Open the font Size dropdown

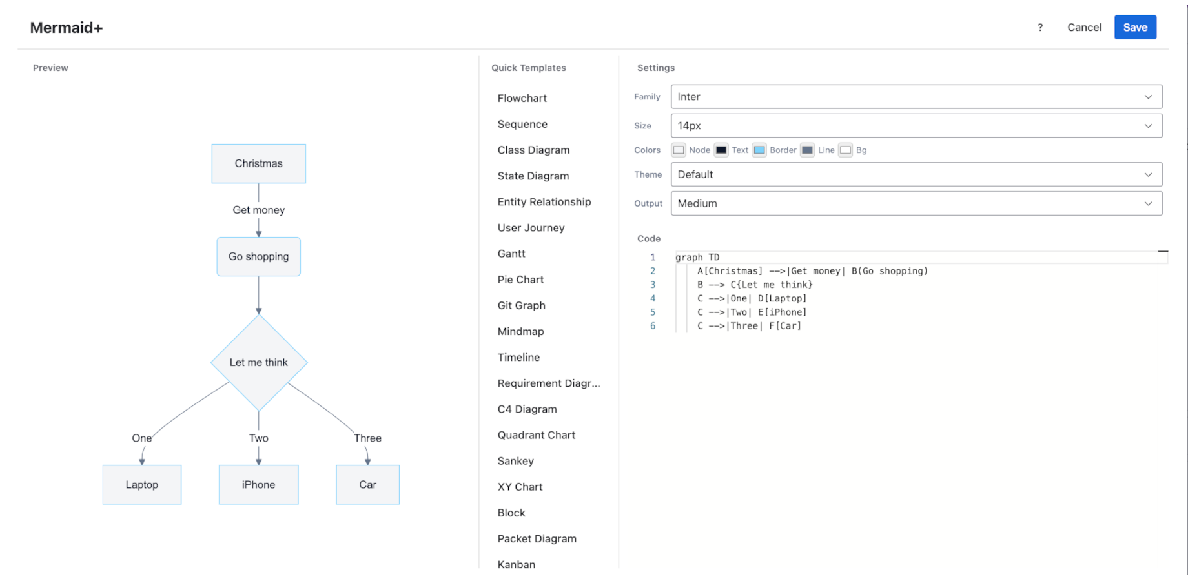click(x=916, y=125)
